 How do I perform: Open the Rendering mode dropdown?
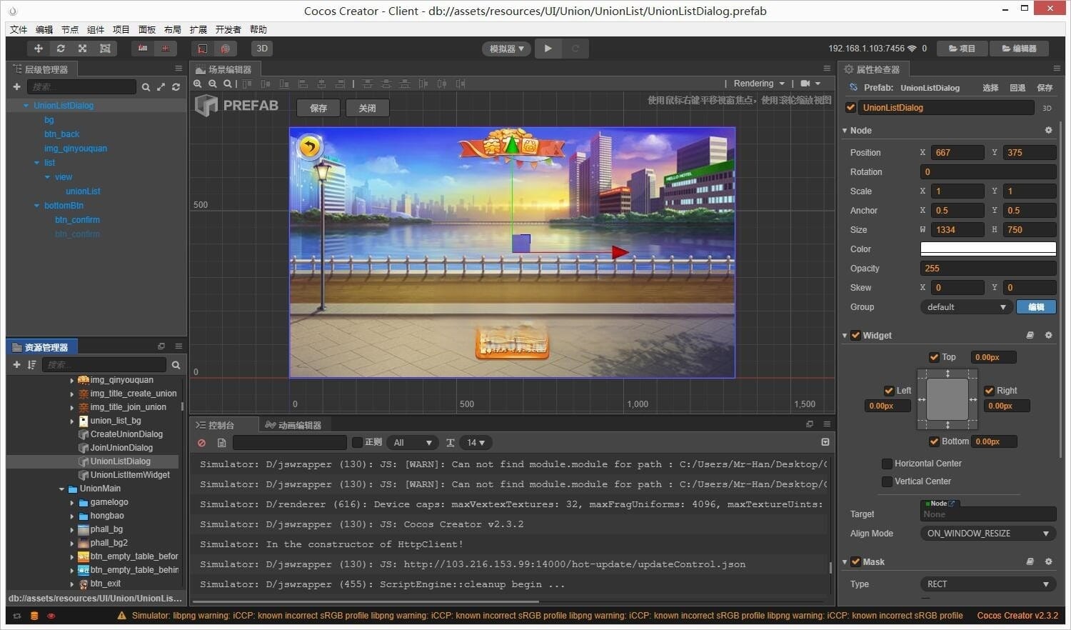tap(759, 84)
